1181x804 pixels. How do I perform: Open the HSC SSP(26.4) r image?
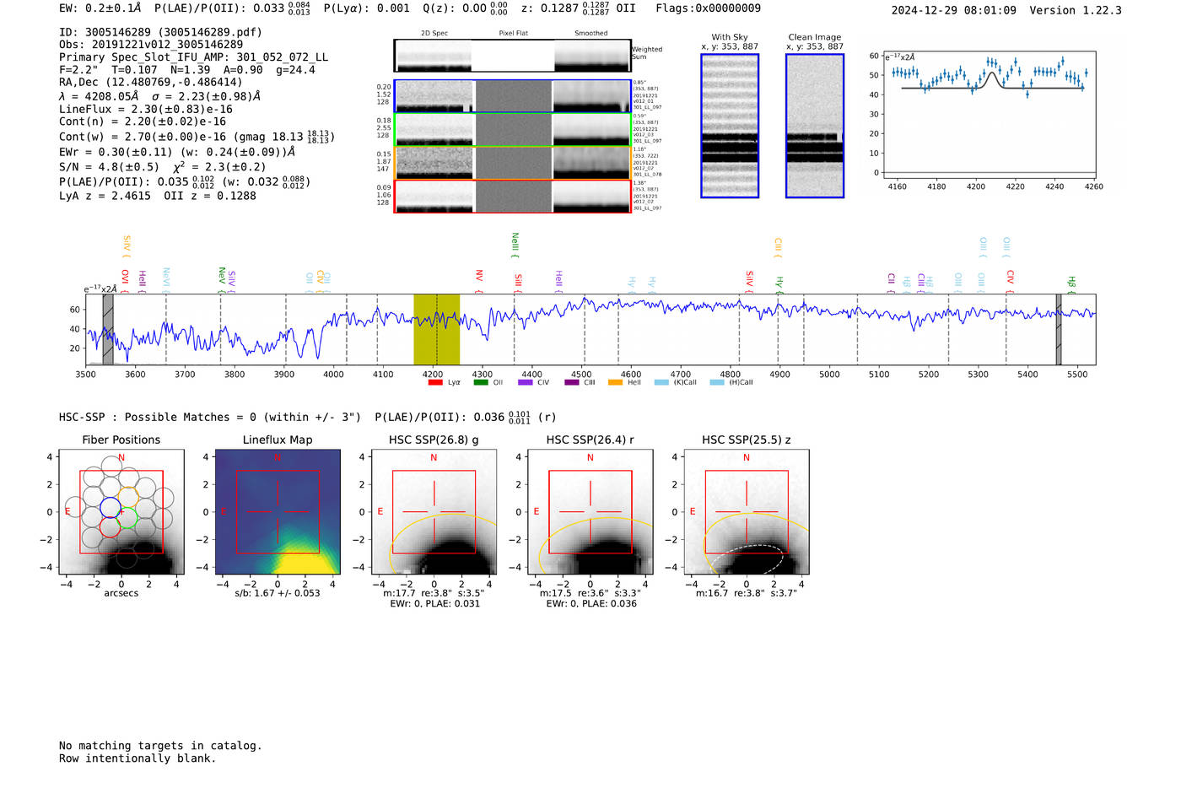[x=590, y=513]
